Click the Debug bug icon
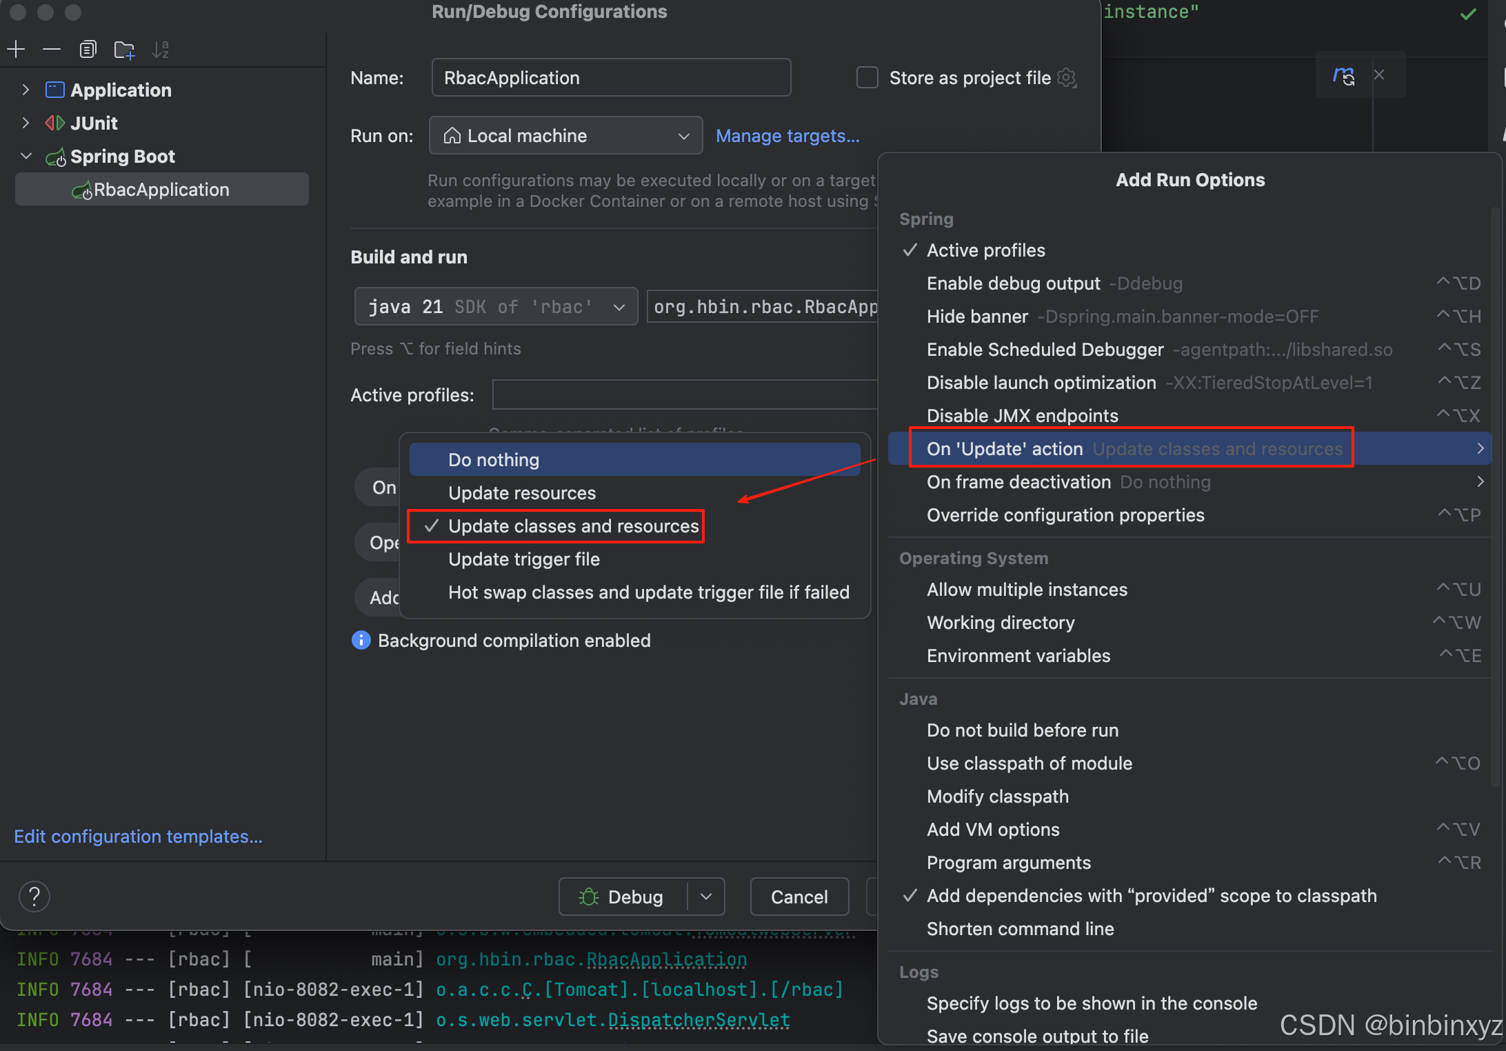 pos(589,897)
